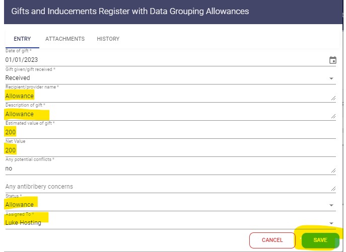
Task: Expand the Assigned To dropdown arrow
Action: coord(331,223)
